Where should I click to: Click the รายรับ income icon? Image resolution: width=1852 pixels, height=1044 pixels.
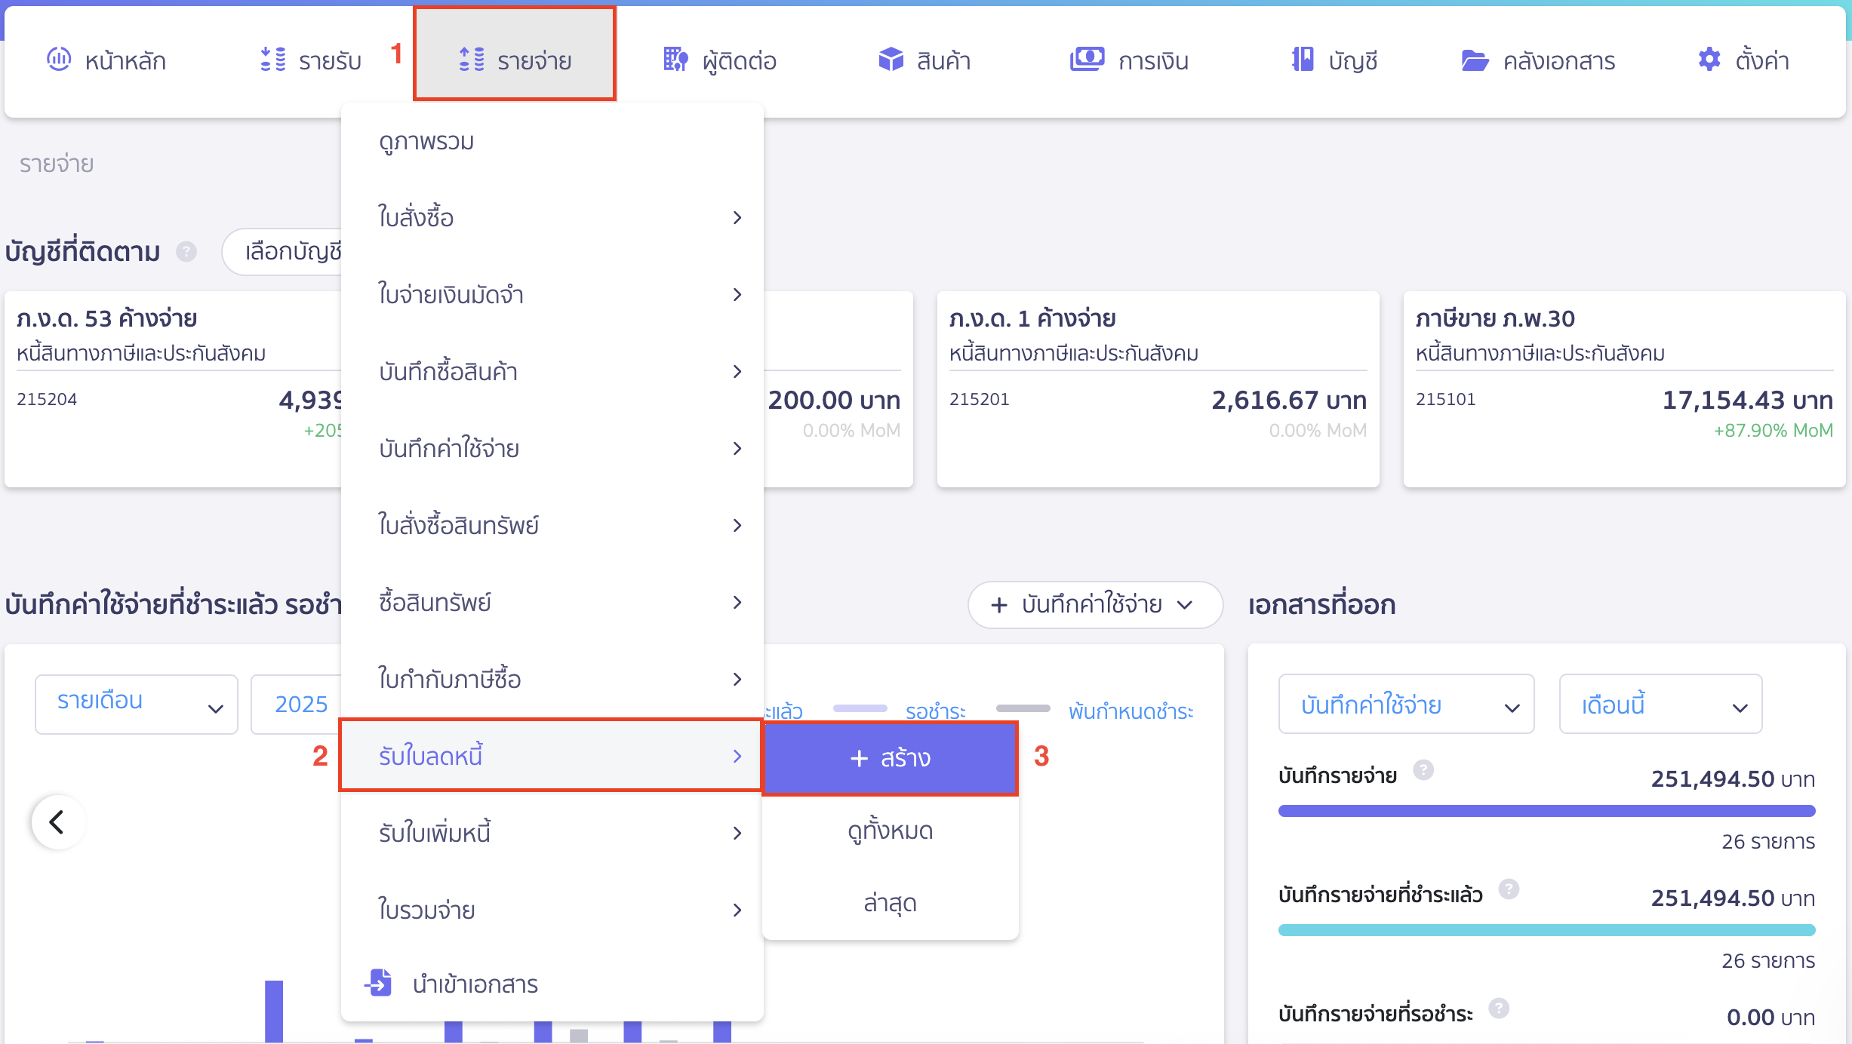coord(273,59)
